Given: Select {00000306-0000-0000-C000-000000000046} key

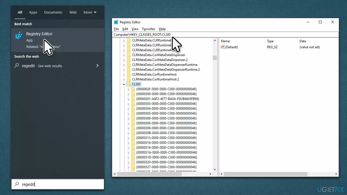Looking at the screenshot, I should pyautogui.click(x=166, y=118).
